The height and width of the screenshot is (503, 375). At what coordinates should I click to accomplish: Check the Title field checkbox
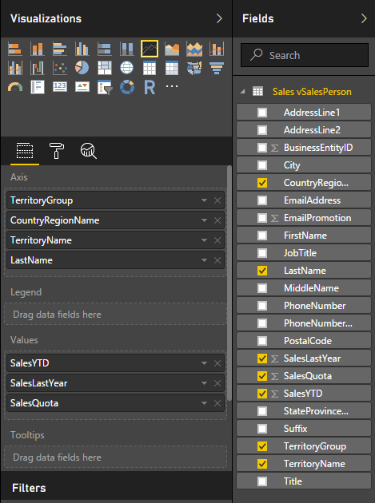click(x=262, y=481)
